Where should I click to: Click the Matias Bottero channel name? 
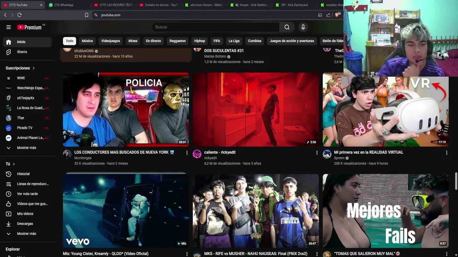pyautogui.click(x=215, y=56)
